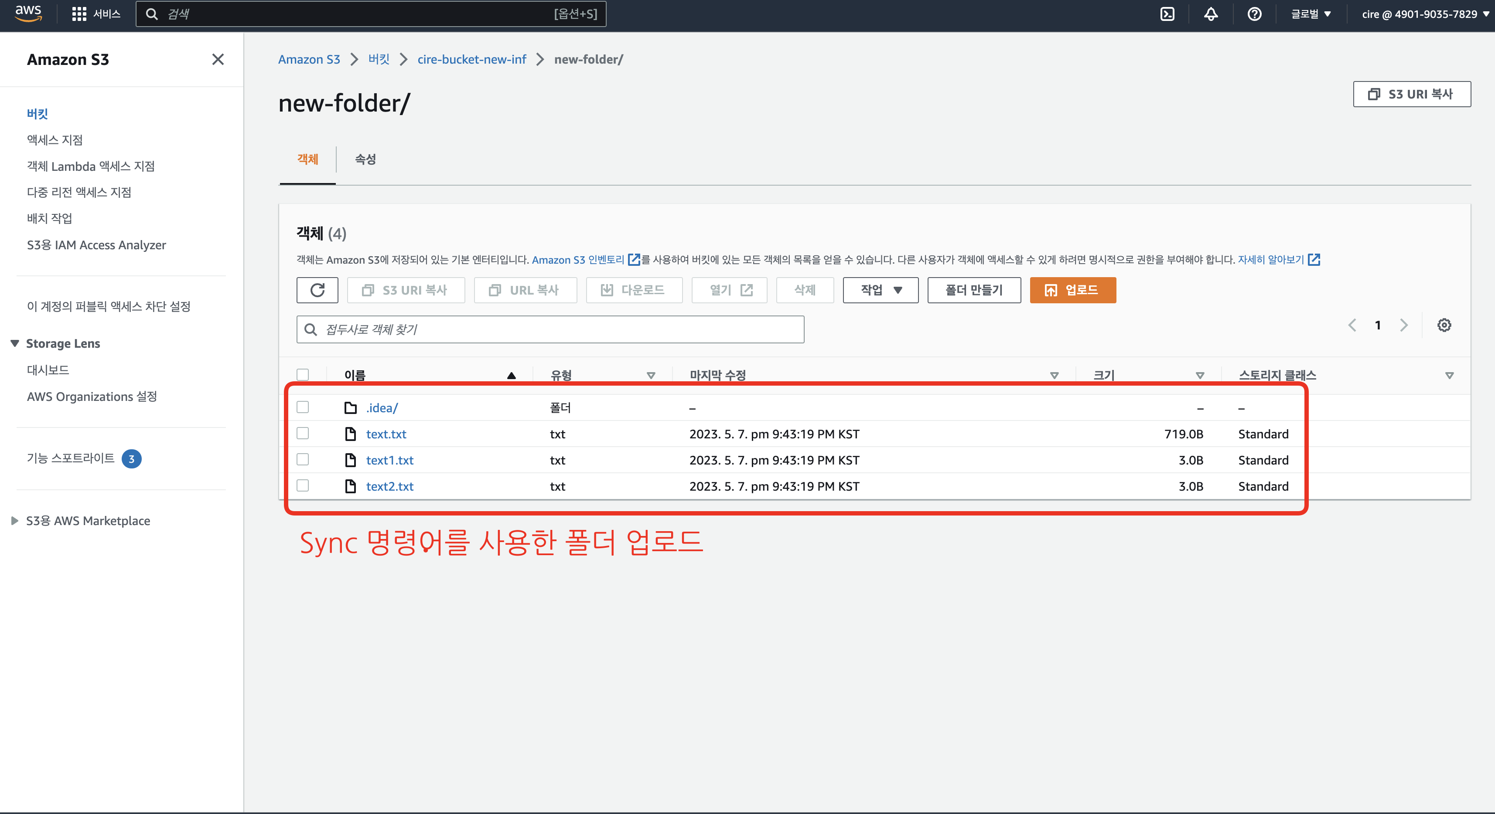Focus the top 검색 search field
The height and width of the screenshot is (814, 1495).
(371, 14)
